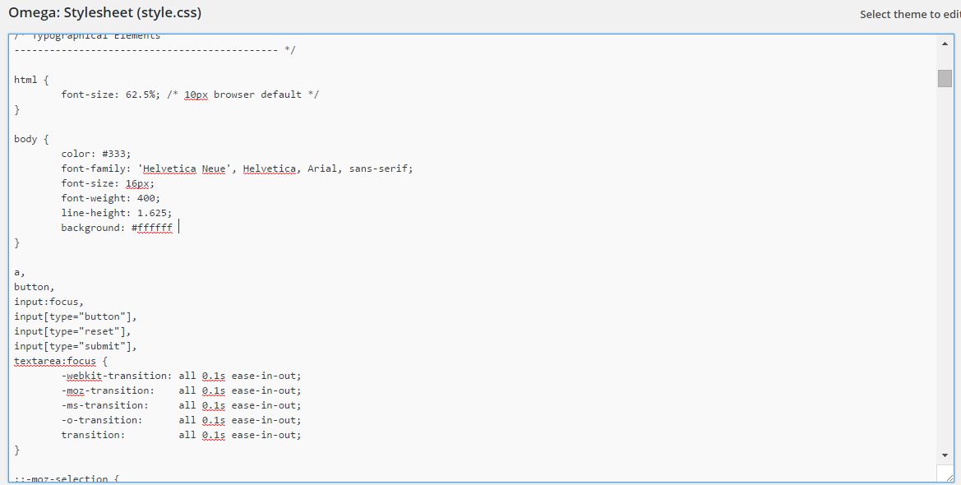
Task: Click the '-webkit-transition' declaration line
Action: (182, 375)
